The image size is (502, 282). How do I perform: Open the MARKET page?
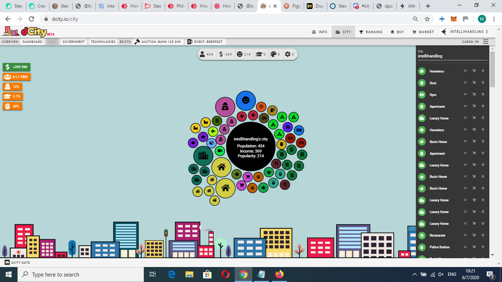[x=423, y=32]
